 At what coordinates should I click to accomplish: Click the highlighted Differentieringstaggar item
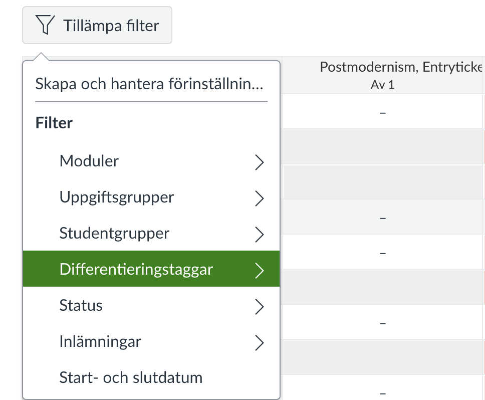pyautogui.click(x=136, y=269)
